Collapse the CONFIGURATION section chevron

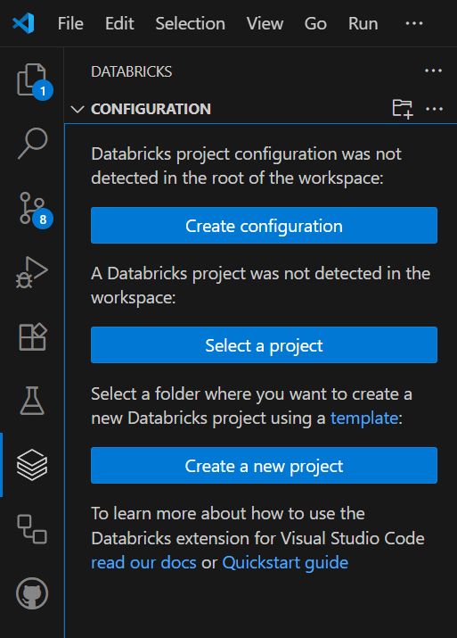(78, 109)
